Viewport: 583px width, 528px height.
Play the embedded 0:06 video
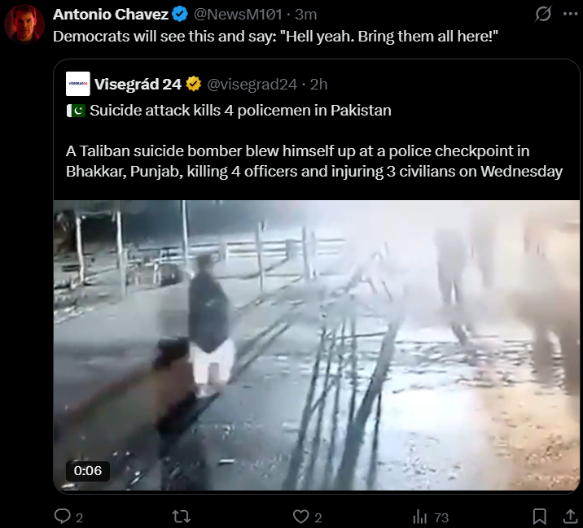coord(317,345)
